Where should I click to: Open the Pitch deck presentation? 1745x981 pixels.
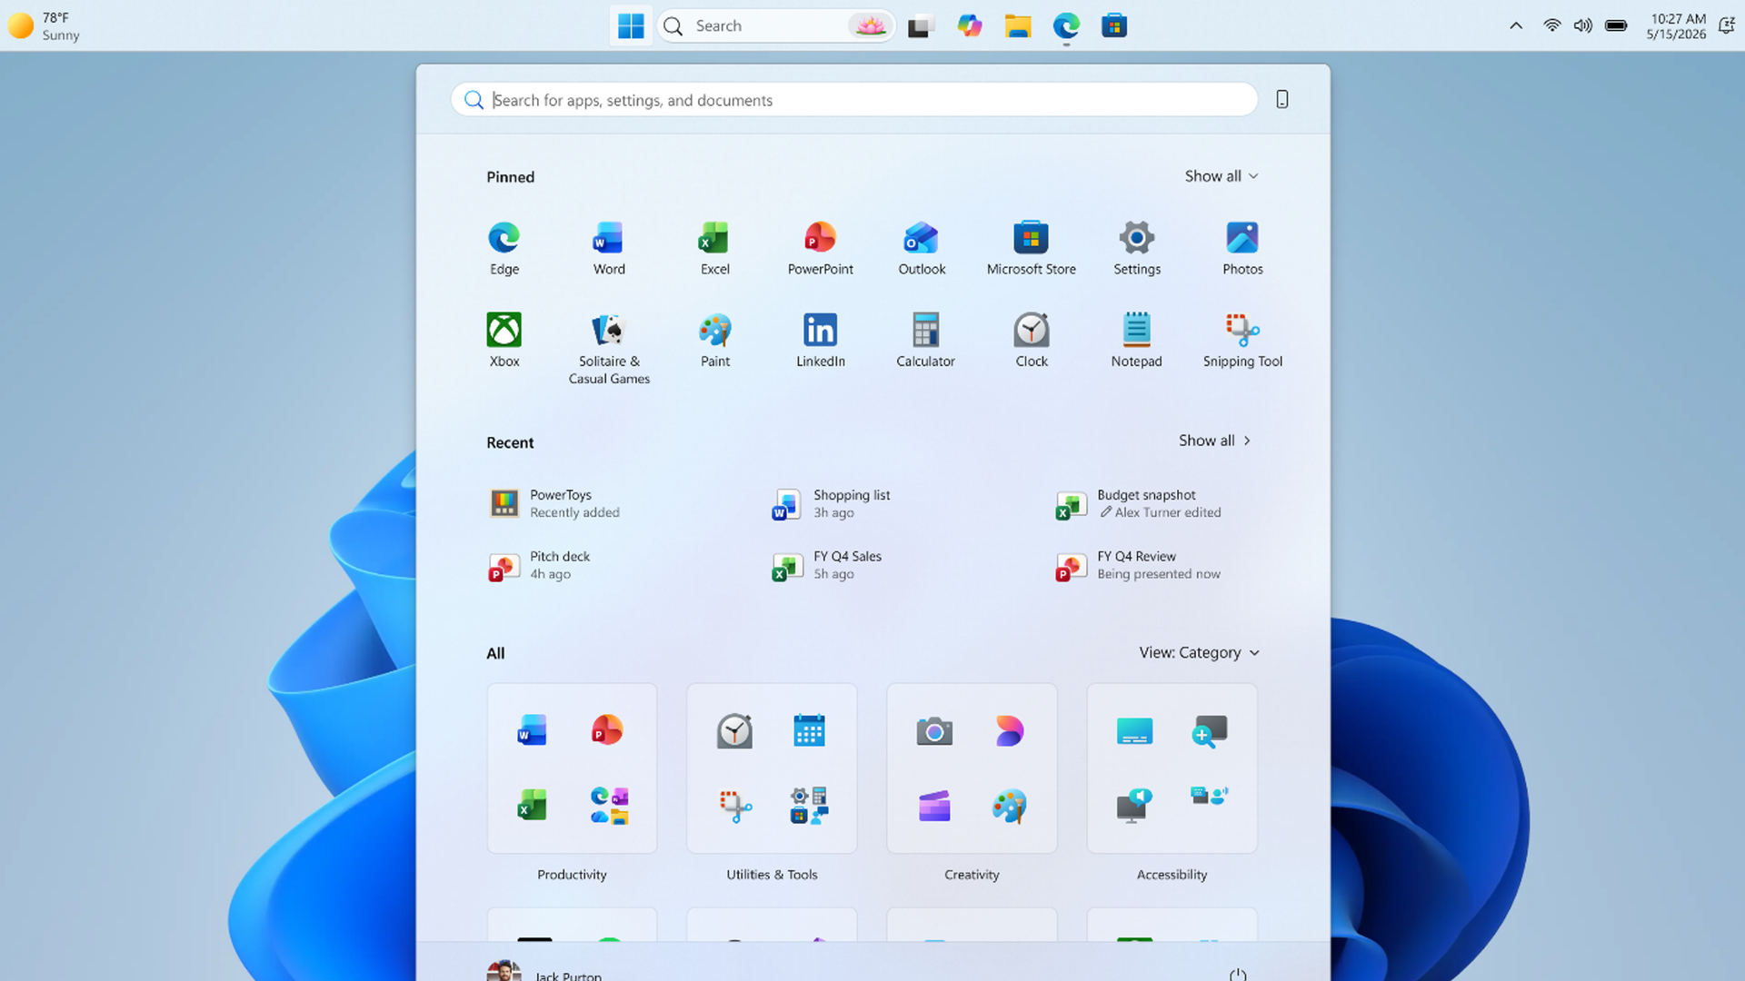(x=540, y=565)
